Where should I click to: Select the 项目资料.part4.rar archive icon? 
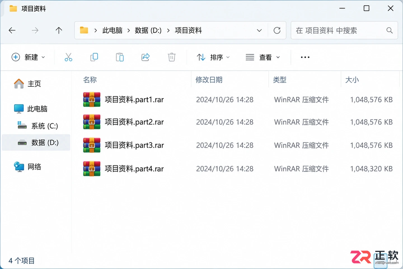coord(92,169)
